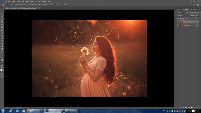This screenshot has width=201, height=113.
Task: Open the Filter menu
Action: (32, 1)
